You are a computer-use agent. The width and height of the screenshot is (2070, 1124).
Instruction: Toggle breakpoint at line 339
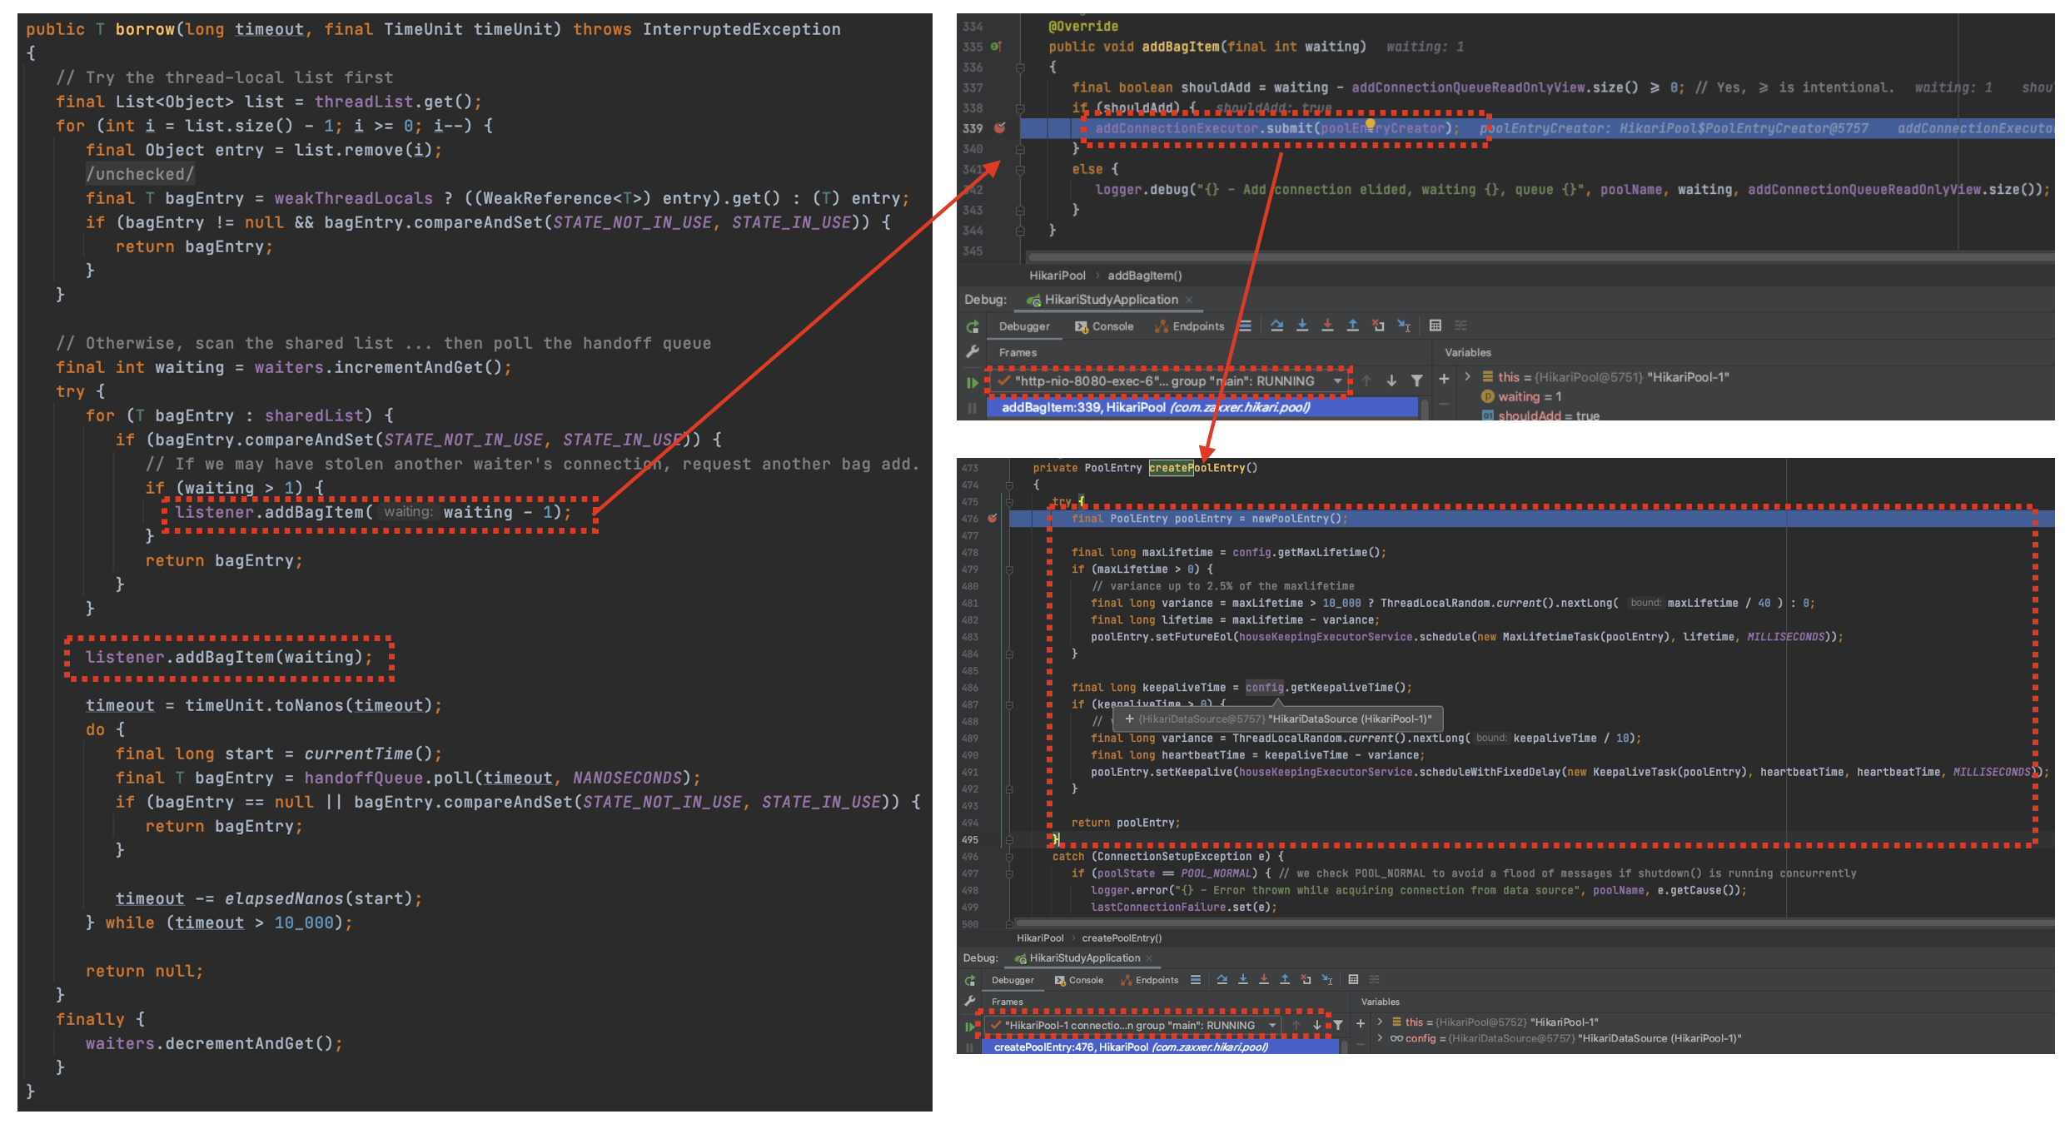(1000, 128)
